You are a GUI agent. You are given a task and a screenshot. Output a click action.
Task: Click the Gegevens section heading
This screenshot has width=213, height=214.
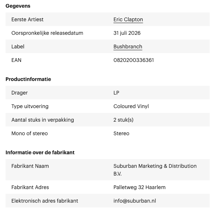point(18,6)
